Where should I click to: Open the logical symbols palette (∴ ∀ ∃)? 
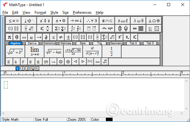coord(91,21)
